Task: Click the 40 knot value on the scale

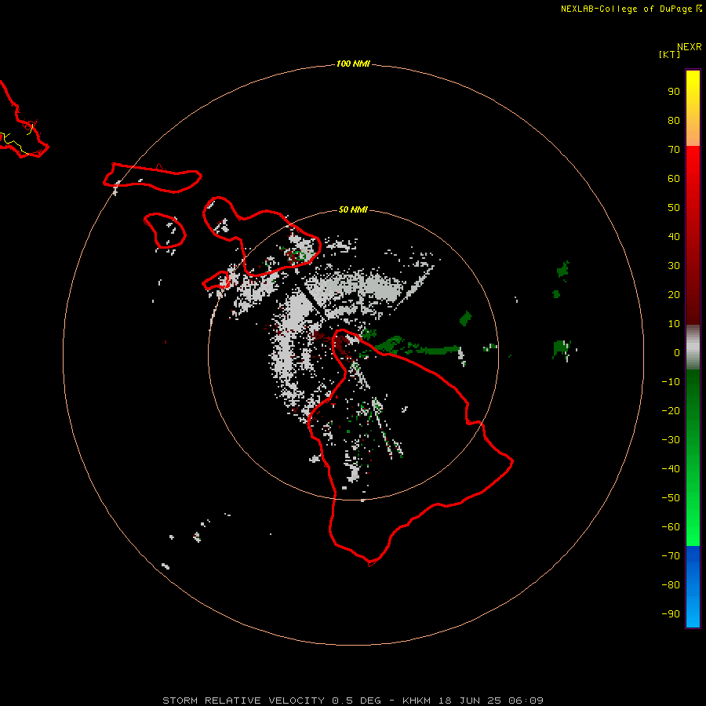Action: [674, 236]
